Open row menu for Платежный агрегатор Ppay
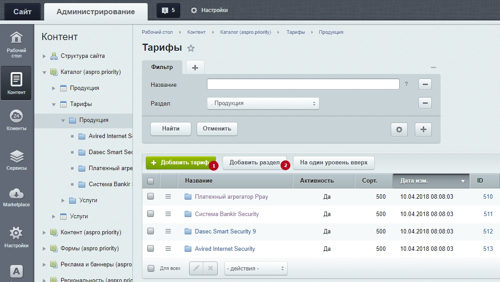Image resolution: width=500 pixels, height=282 pixels. [x=168, y=196]
